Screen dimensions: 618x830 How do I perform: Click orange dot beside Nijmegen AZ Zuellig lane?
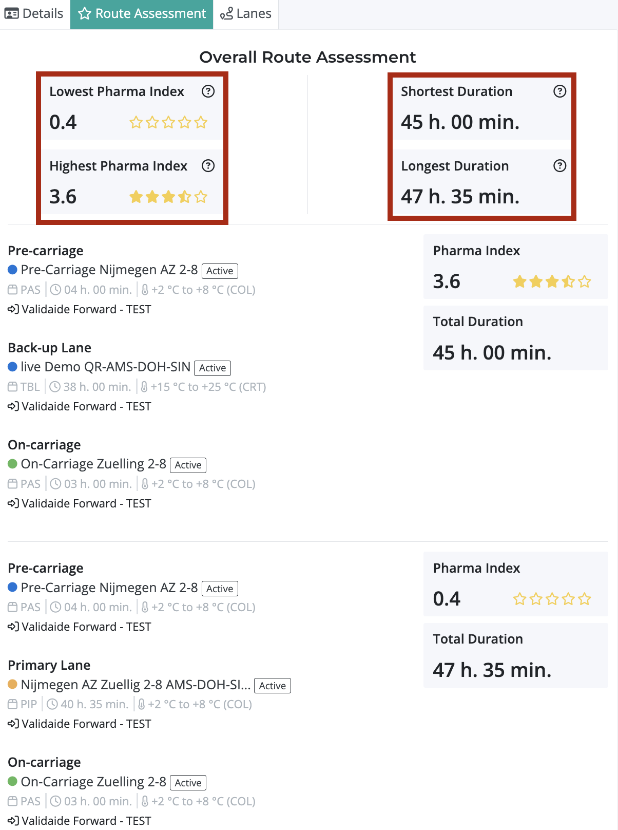13,685
